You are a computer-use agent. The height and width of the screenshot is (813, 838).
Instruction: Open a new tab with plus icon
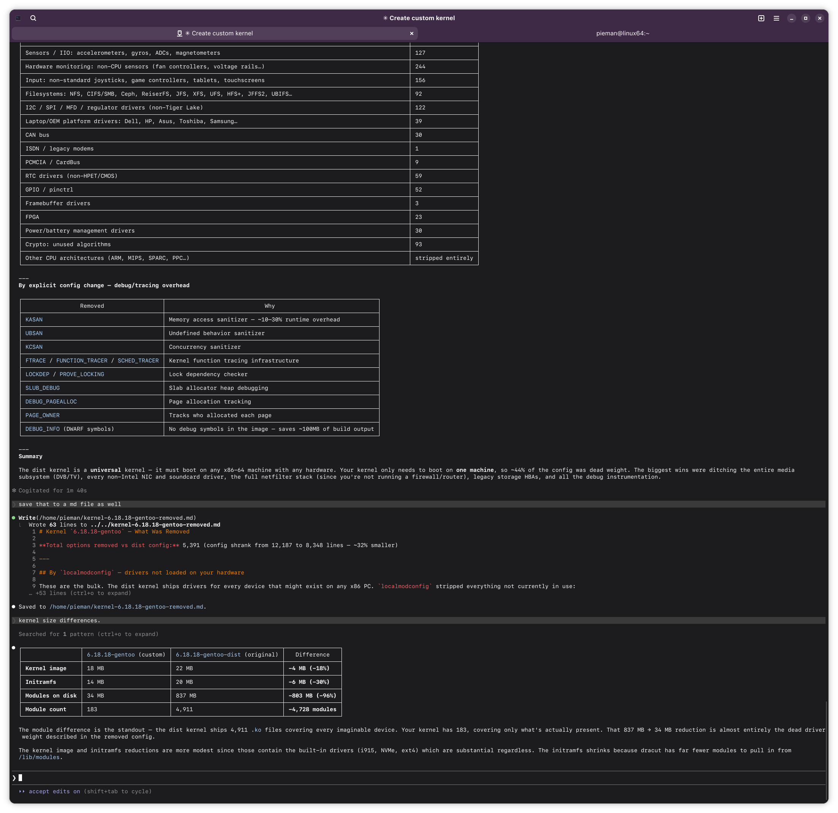[761, 18]
